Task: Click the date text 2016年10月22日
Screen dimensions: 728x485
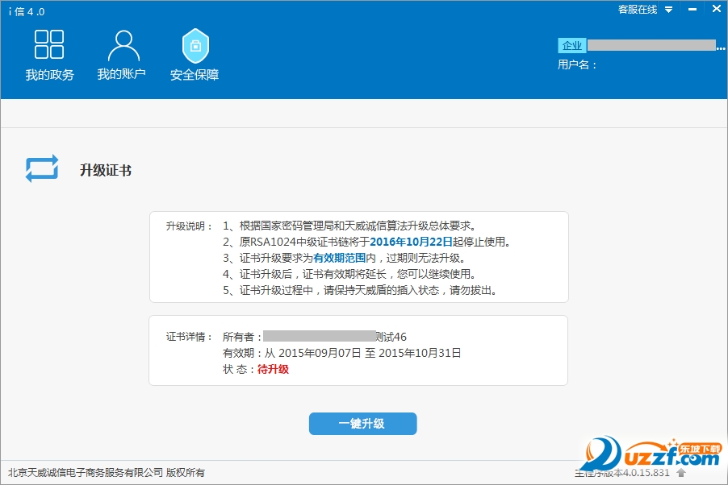Action: (x=411, y=242)
